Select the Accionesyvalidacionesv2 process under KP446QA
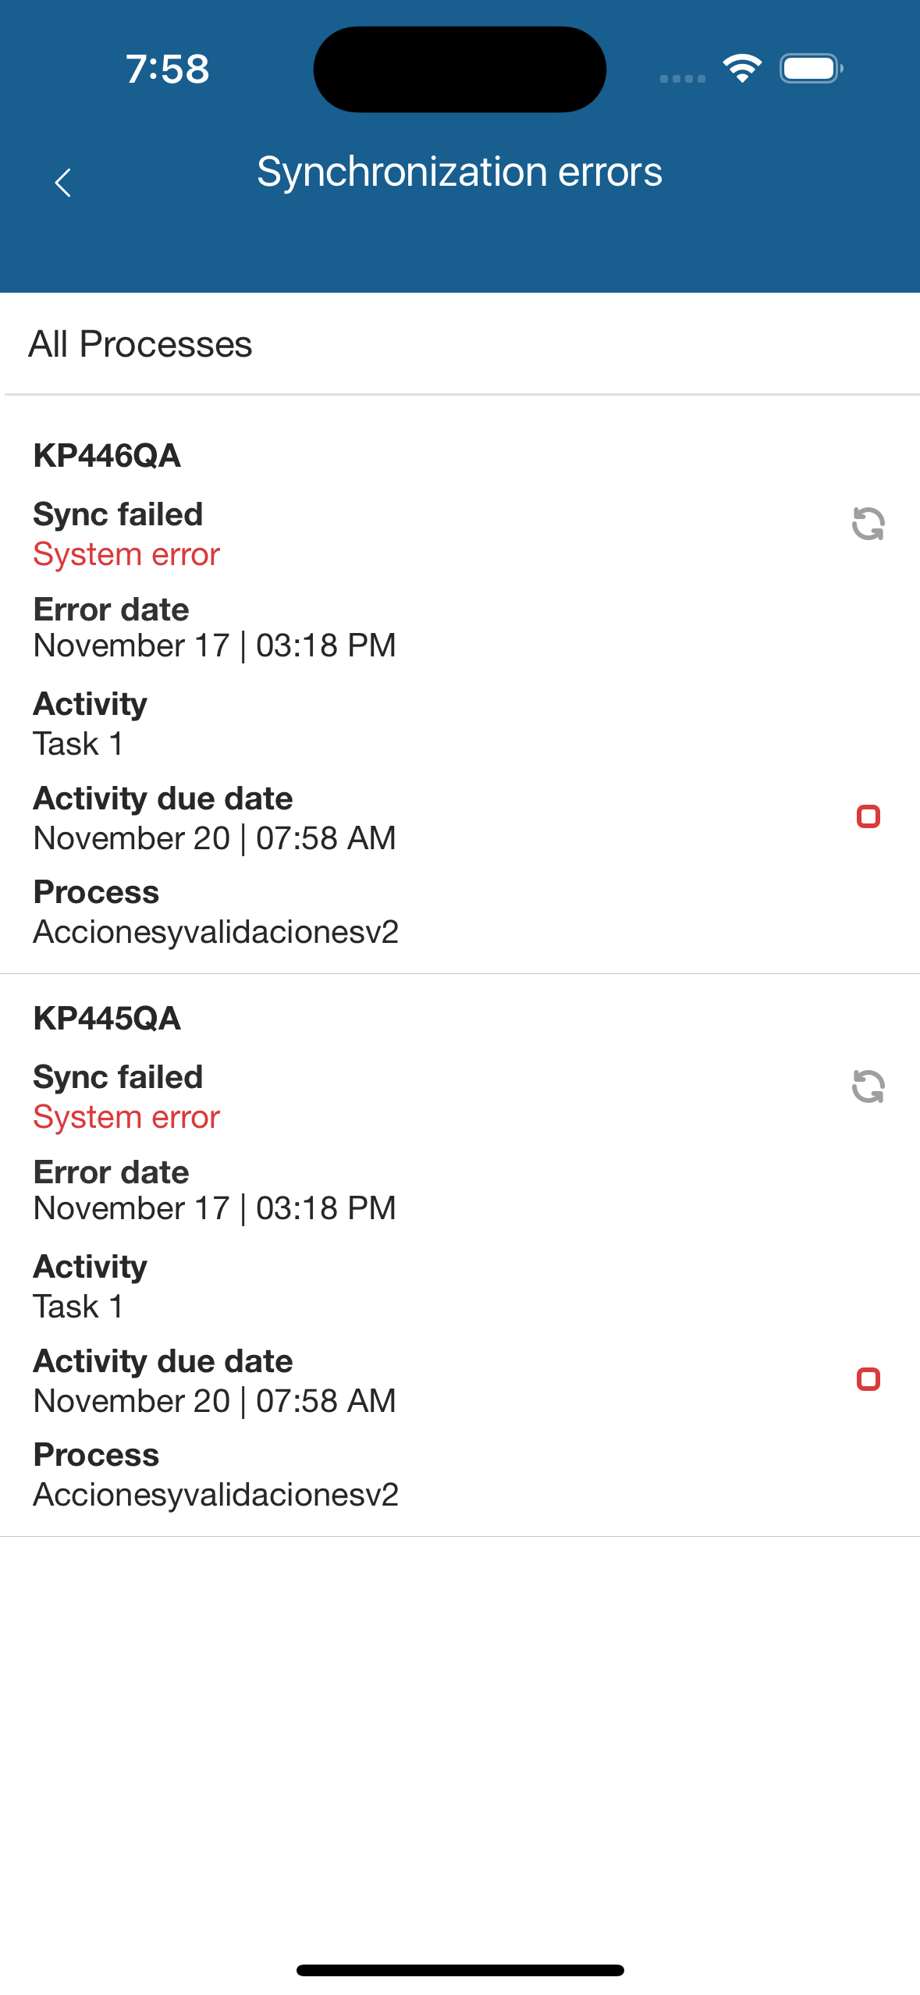The image size is (920, 1995). (x=216, y=932)
